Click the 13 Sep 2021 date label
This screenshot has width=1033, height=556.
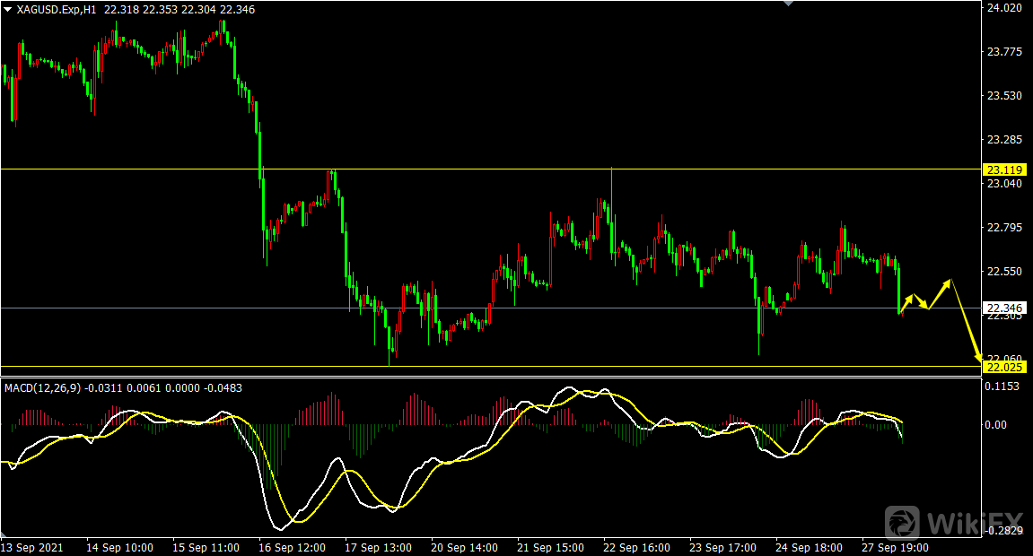point(34,547)
